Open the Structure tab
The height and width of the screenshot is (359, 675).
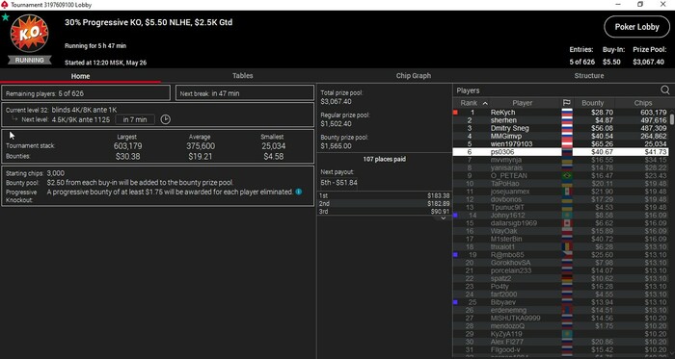(589, 76)
